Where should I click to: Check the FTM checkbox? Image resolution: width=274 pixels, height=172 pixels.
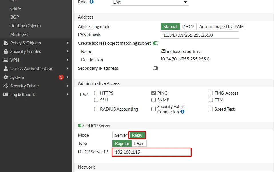pos(211,100)
